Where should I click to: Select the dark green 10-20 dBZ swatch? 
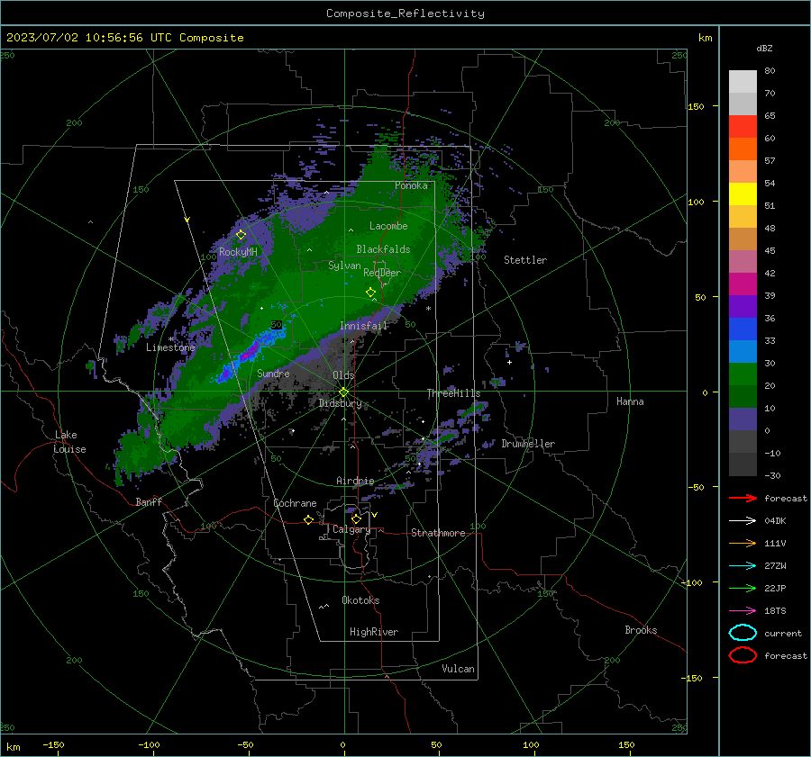(x=743, y=396)
